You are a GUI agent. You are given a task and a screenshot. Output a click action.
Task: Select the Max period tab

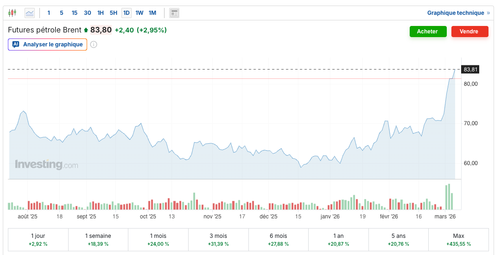pyautogui.click(x=458, y=239)
